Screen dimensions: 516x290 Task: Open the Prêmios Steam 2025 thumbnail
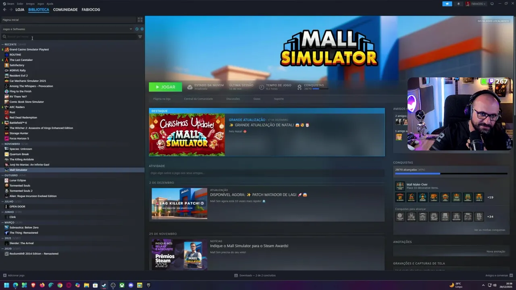(x=179, y=255)
